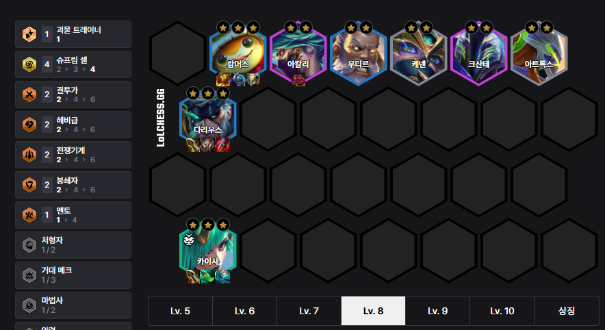Open the 상징 tab
The height and width of the screenshot is (330, 605).
567,311
